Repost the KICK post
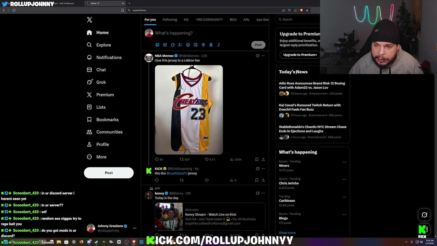This screenshot has height=246, width=437. [x=182, y=180]
